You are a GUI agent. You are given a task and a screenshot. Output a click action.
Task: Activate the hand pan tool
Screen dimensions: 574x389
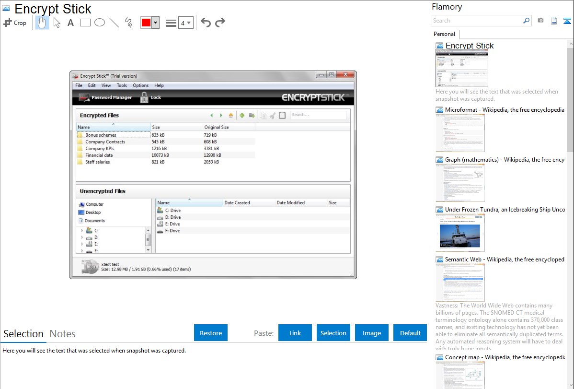click(x=42, y=23)
